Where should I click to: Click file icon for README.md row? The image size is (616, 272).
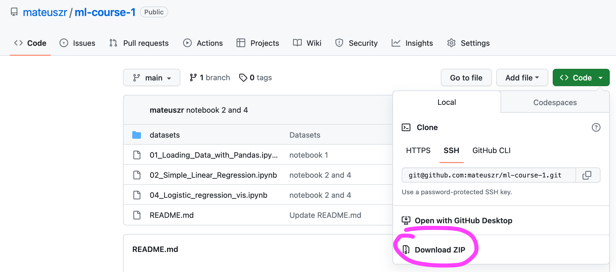[137, 215]
